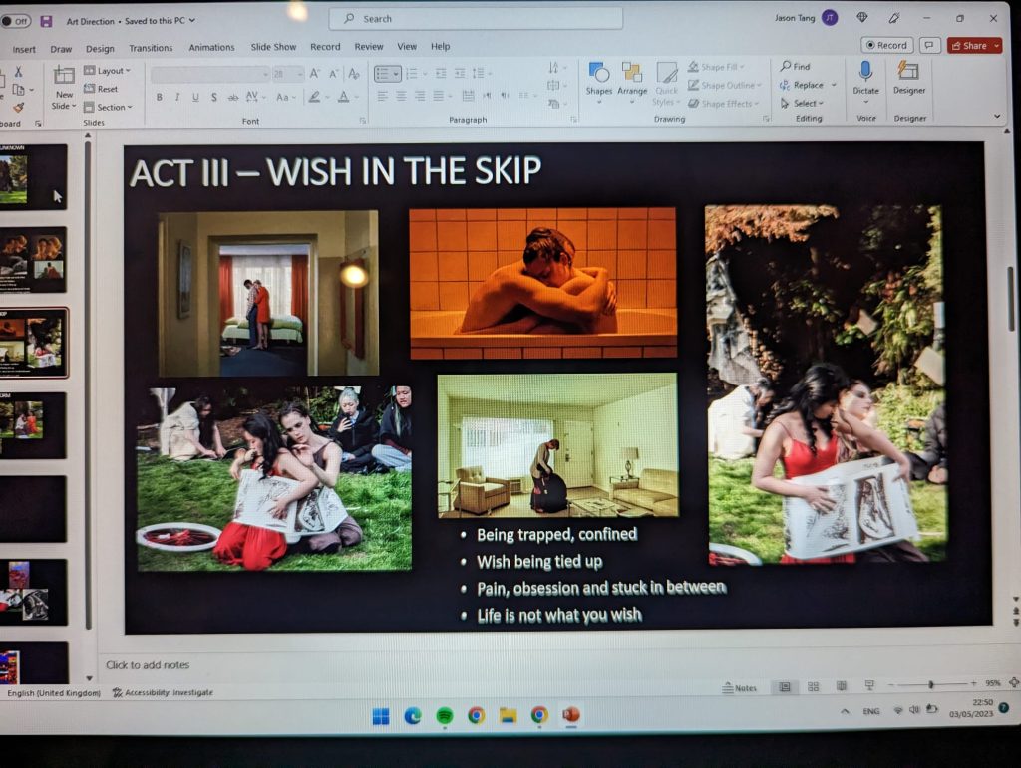Click the Align Right icon
Image resolution: width=1021 pixels, height=768 pixels.
point(420,97)
